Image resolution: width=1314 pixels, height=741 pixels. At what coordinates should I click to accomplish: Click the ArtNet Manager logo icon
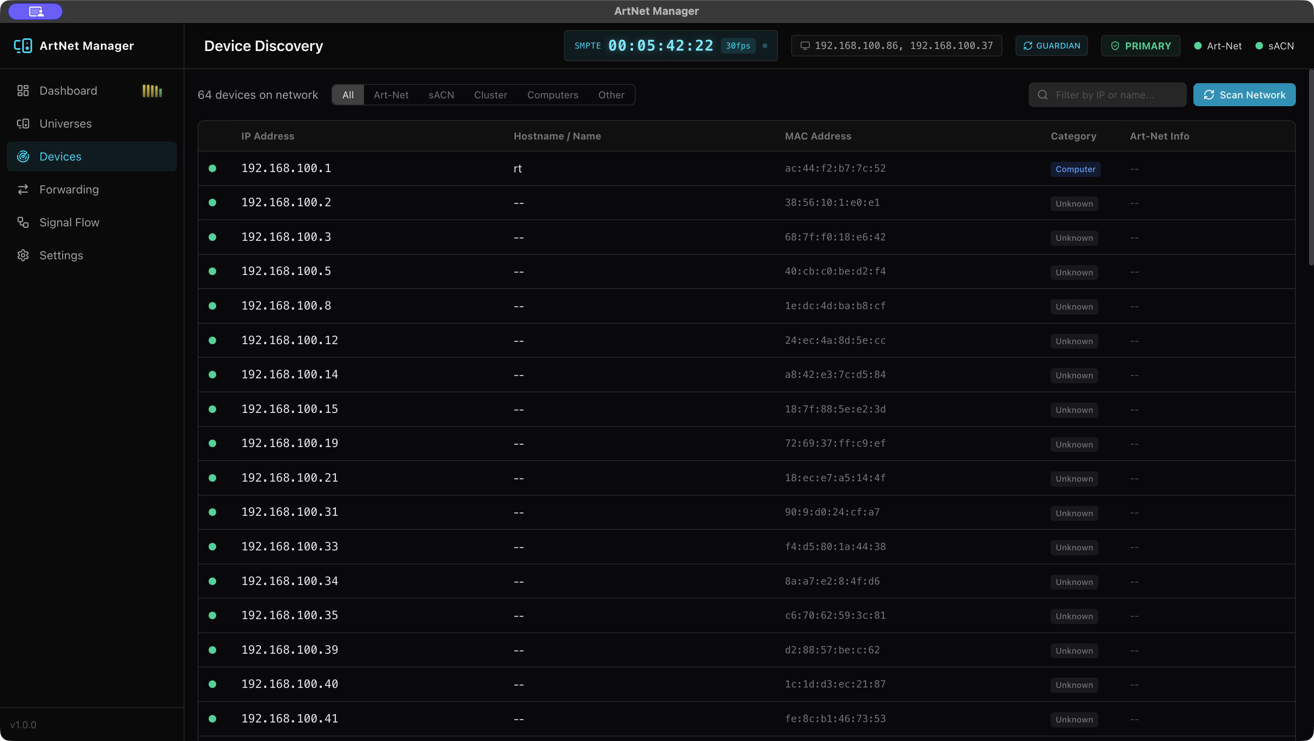point(23,46)
